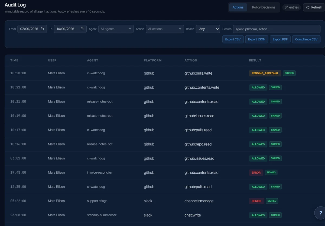Click the USER column header
Viewport: 325px width, 226px height.
pos(52,61)
